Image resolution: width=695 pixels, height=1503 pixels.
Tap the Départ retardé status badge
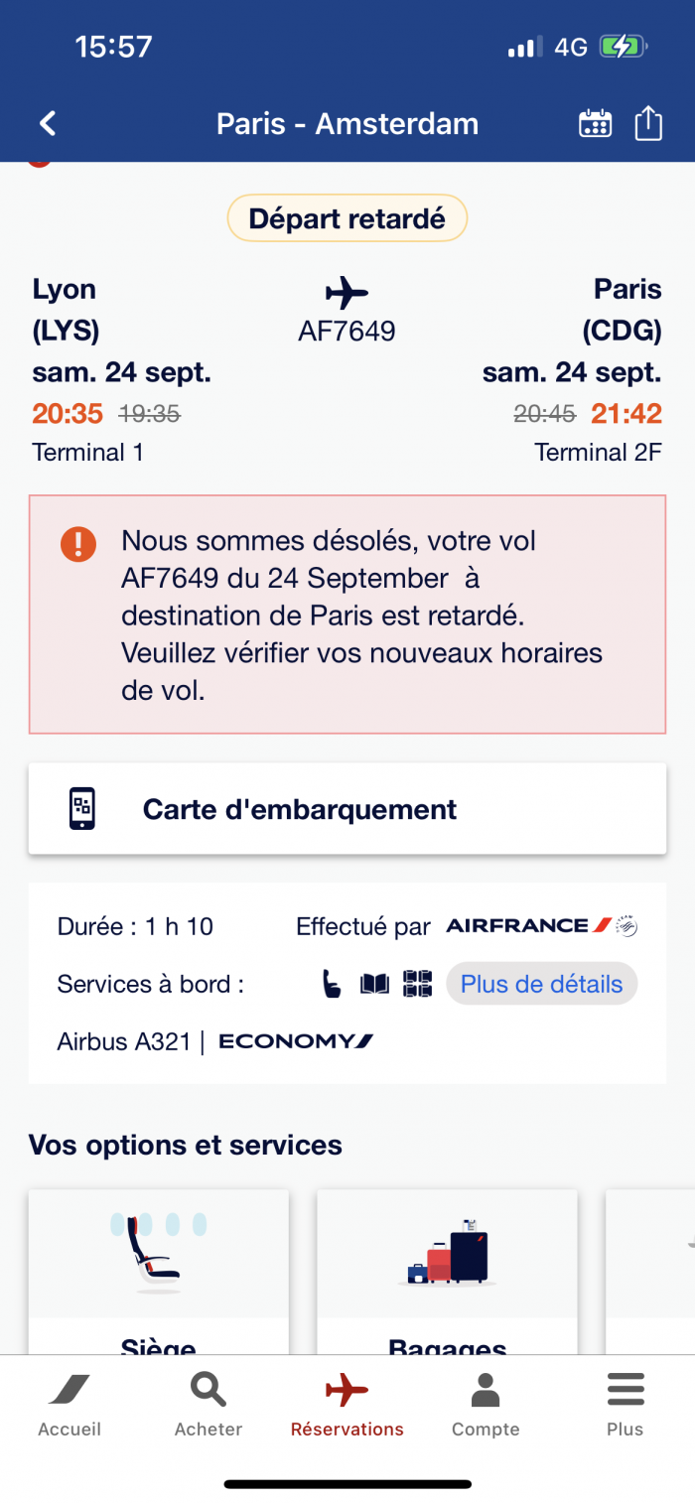click(x=347, y=218)
